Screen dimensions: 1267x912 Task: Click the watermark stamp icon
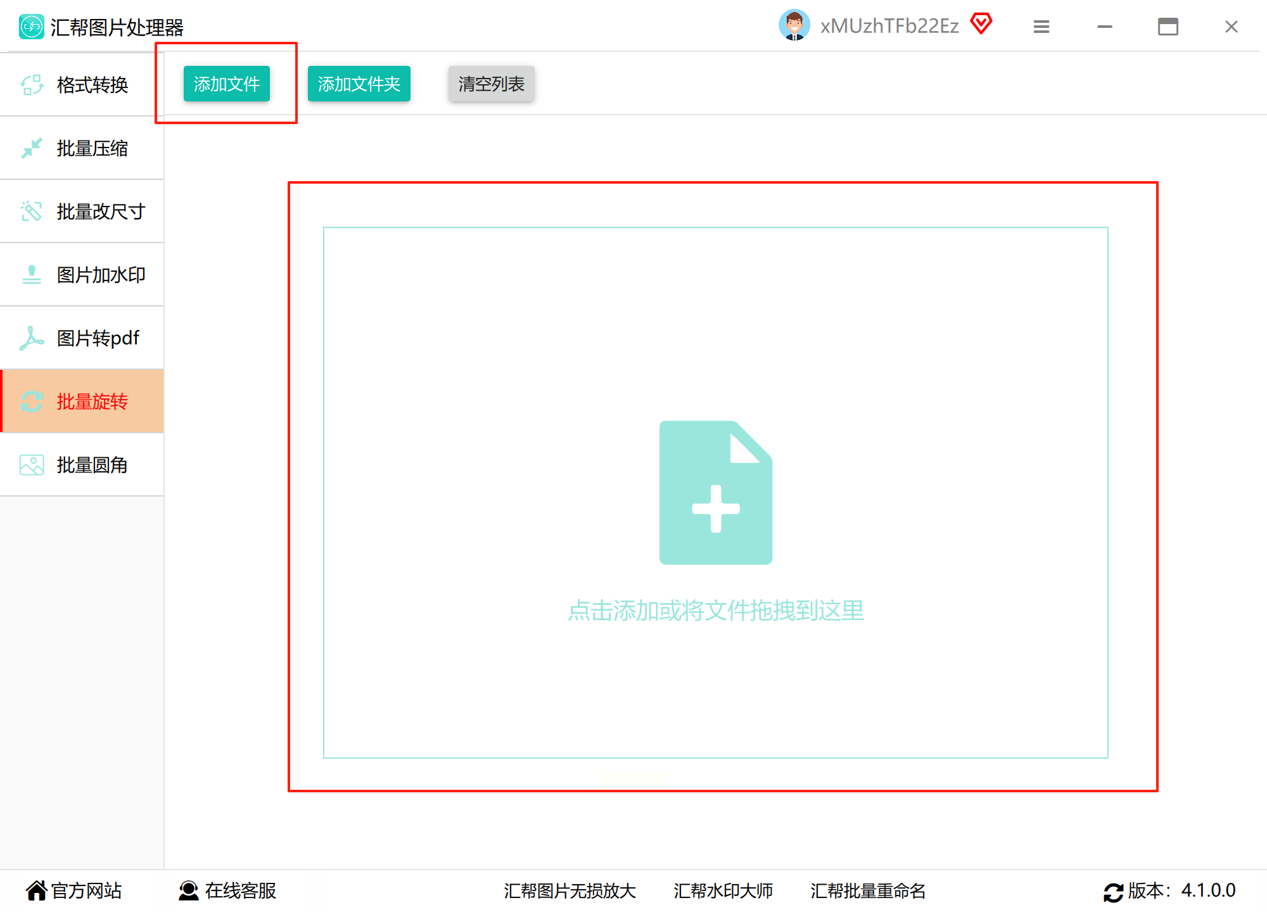tap(31, 275)
